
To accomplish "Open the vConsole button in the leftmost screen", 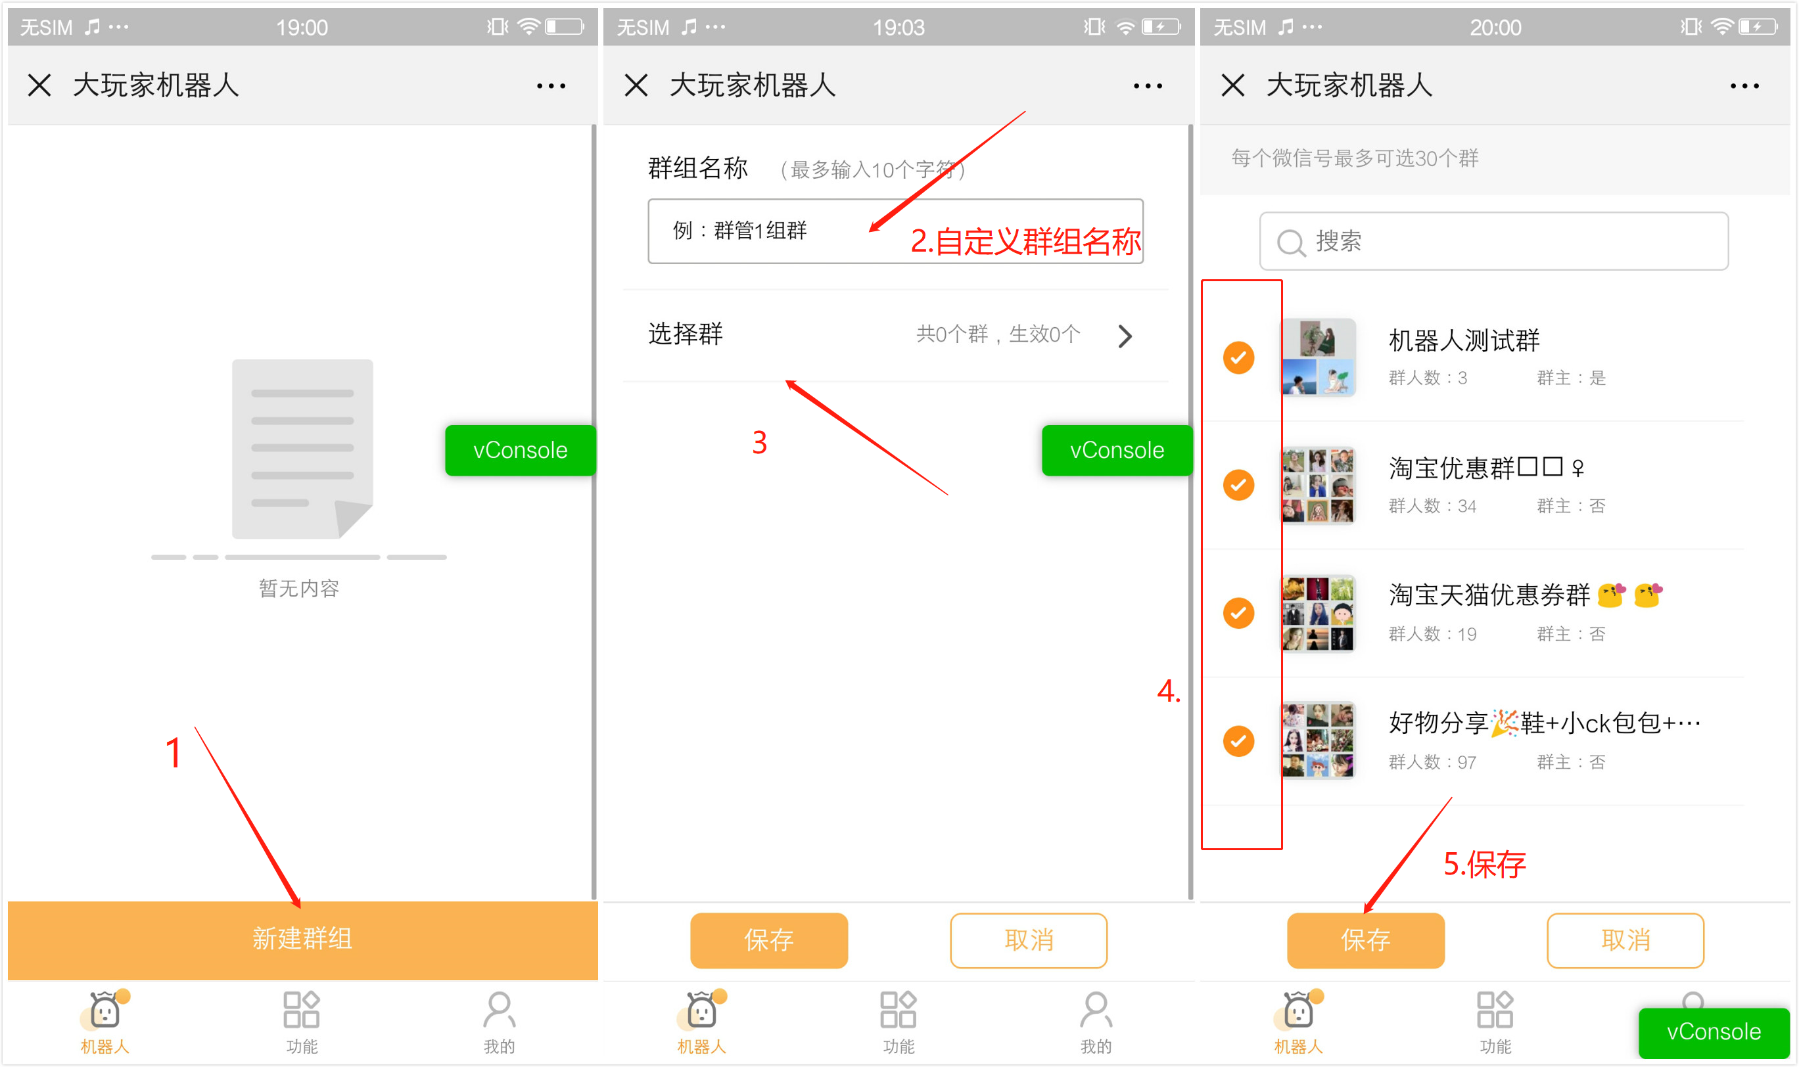I will click(x=520, y=450).
